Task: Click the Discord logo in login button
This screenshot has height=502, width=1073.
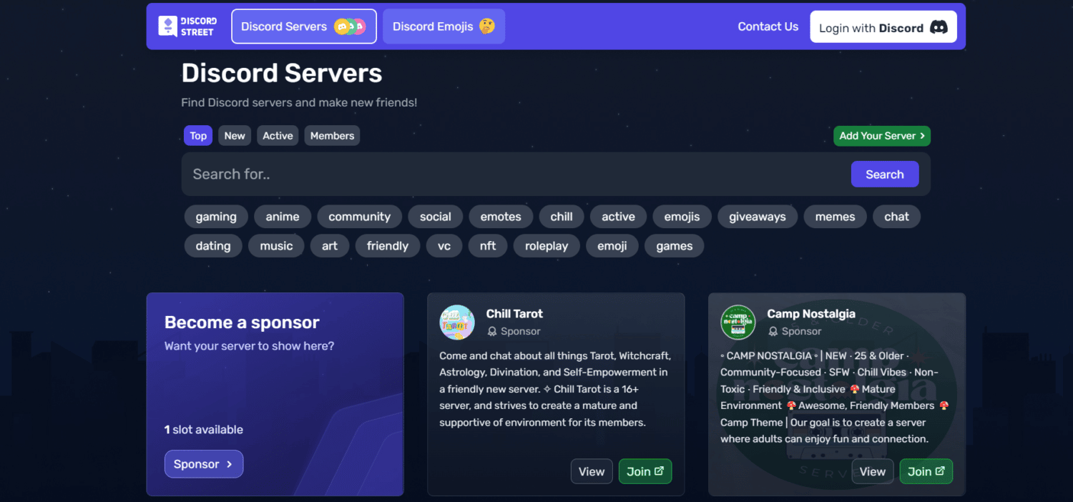Action: [939, 28]
